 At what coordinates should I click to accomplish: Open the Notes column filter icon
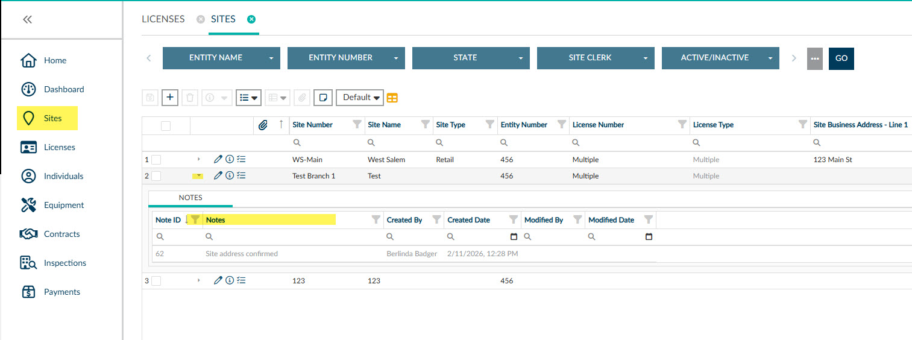376,219
